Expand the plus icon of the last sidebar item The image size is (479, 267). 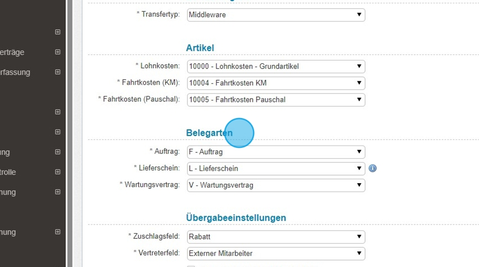pos(57,232)
